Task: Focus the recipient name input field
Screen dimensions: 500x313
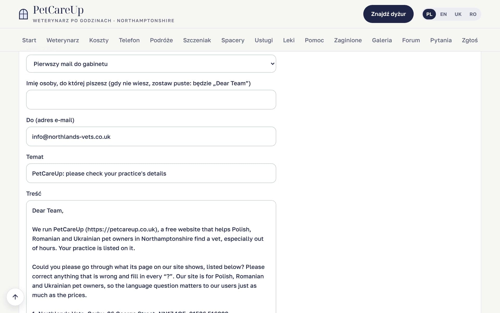Action: [151, 100]
